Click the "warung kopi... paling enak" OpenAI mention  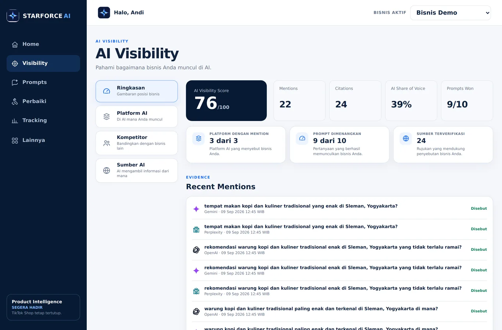340,312
